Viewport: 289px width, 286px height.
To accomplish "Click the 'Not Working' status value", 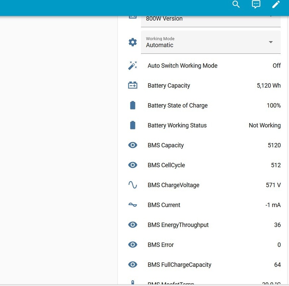I will (265, 125).
